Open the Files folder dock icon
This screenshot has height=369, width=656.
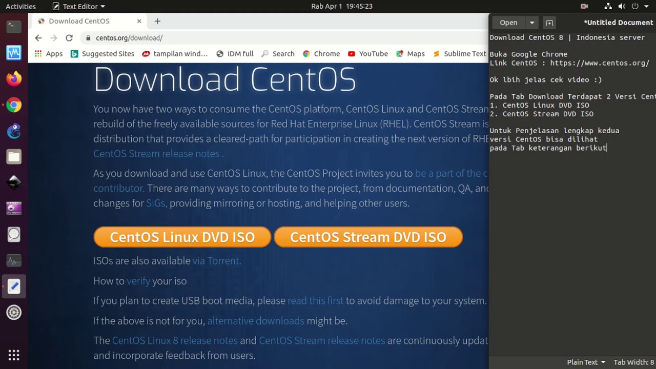(x=14, y=157)
